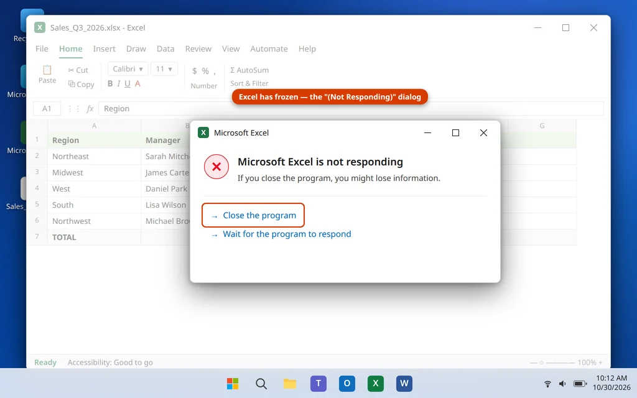Screen dimensions: 637x398
Task: Open Word from the taskbar
Action: (x=404, y=383)
